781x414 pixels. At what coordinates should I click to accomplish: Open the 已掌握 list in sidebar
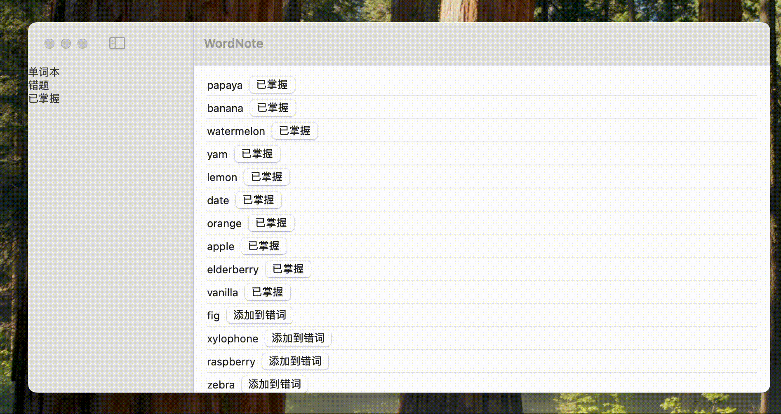(x=44, y=99)
